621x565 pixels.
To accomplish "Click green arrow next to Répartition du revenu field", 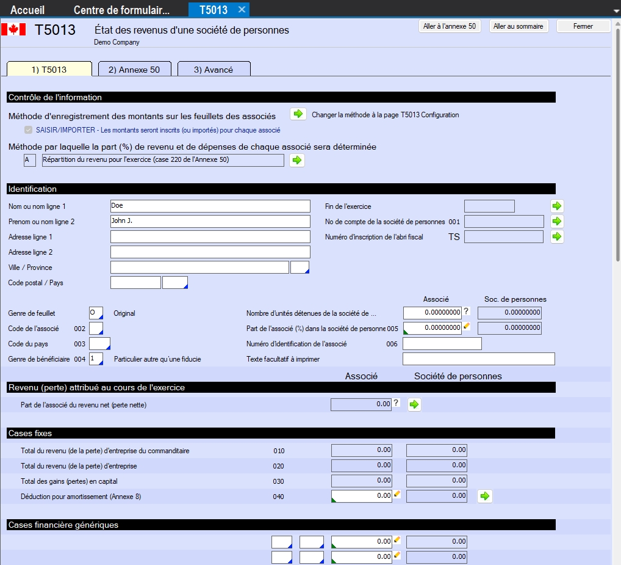I will pyautogui.click(x=297, y=160).
